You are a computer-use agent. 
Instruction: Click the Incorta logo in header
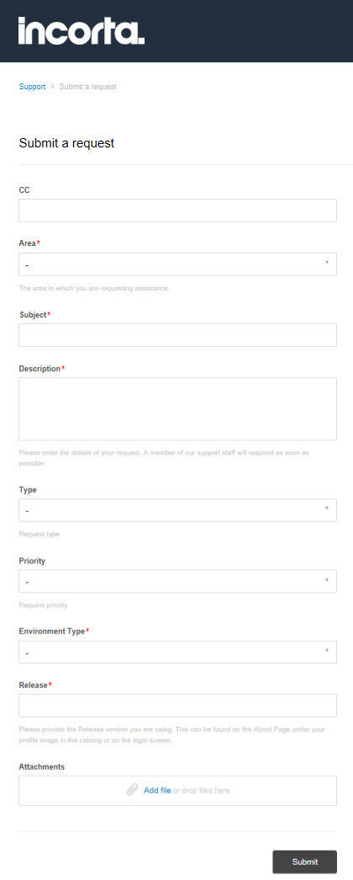(82, 30)
